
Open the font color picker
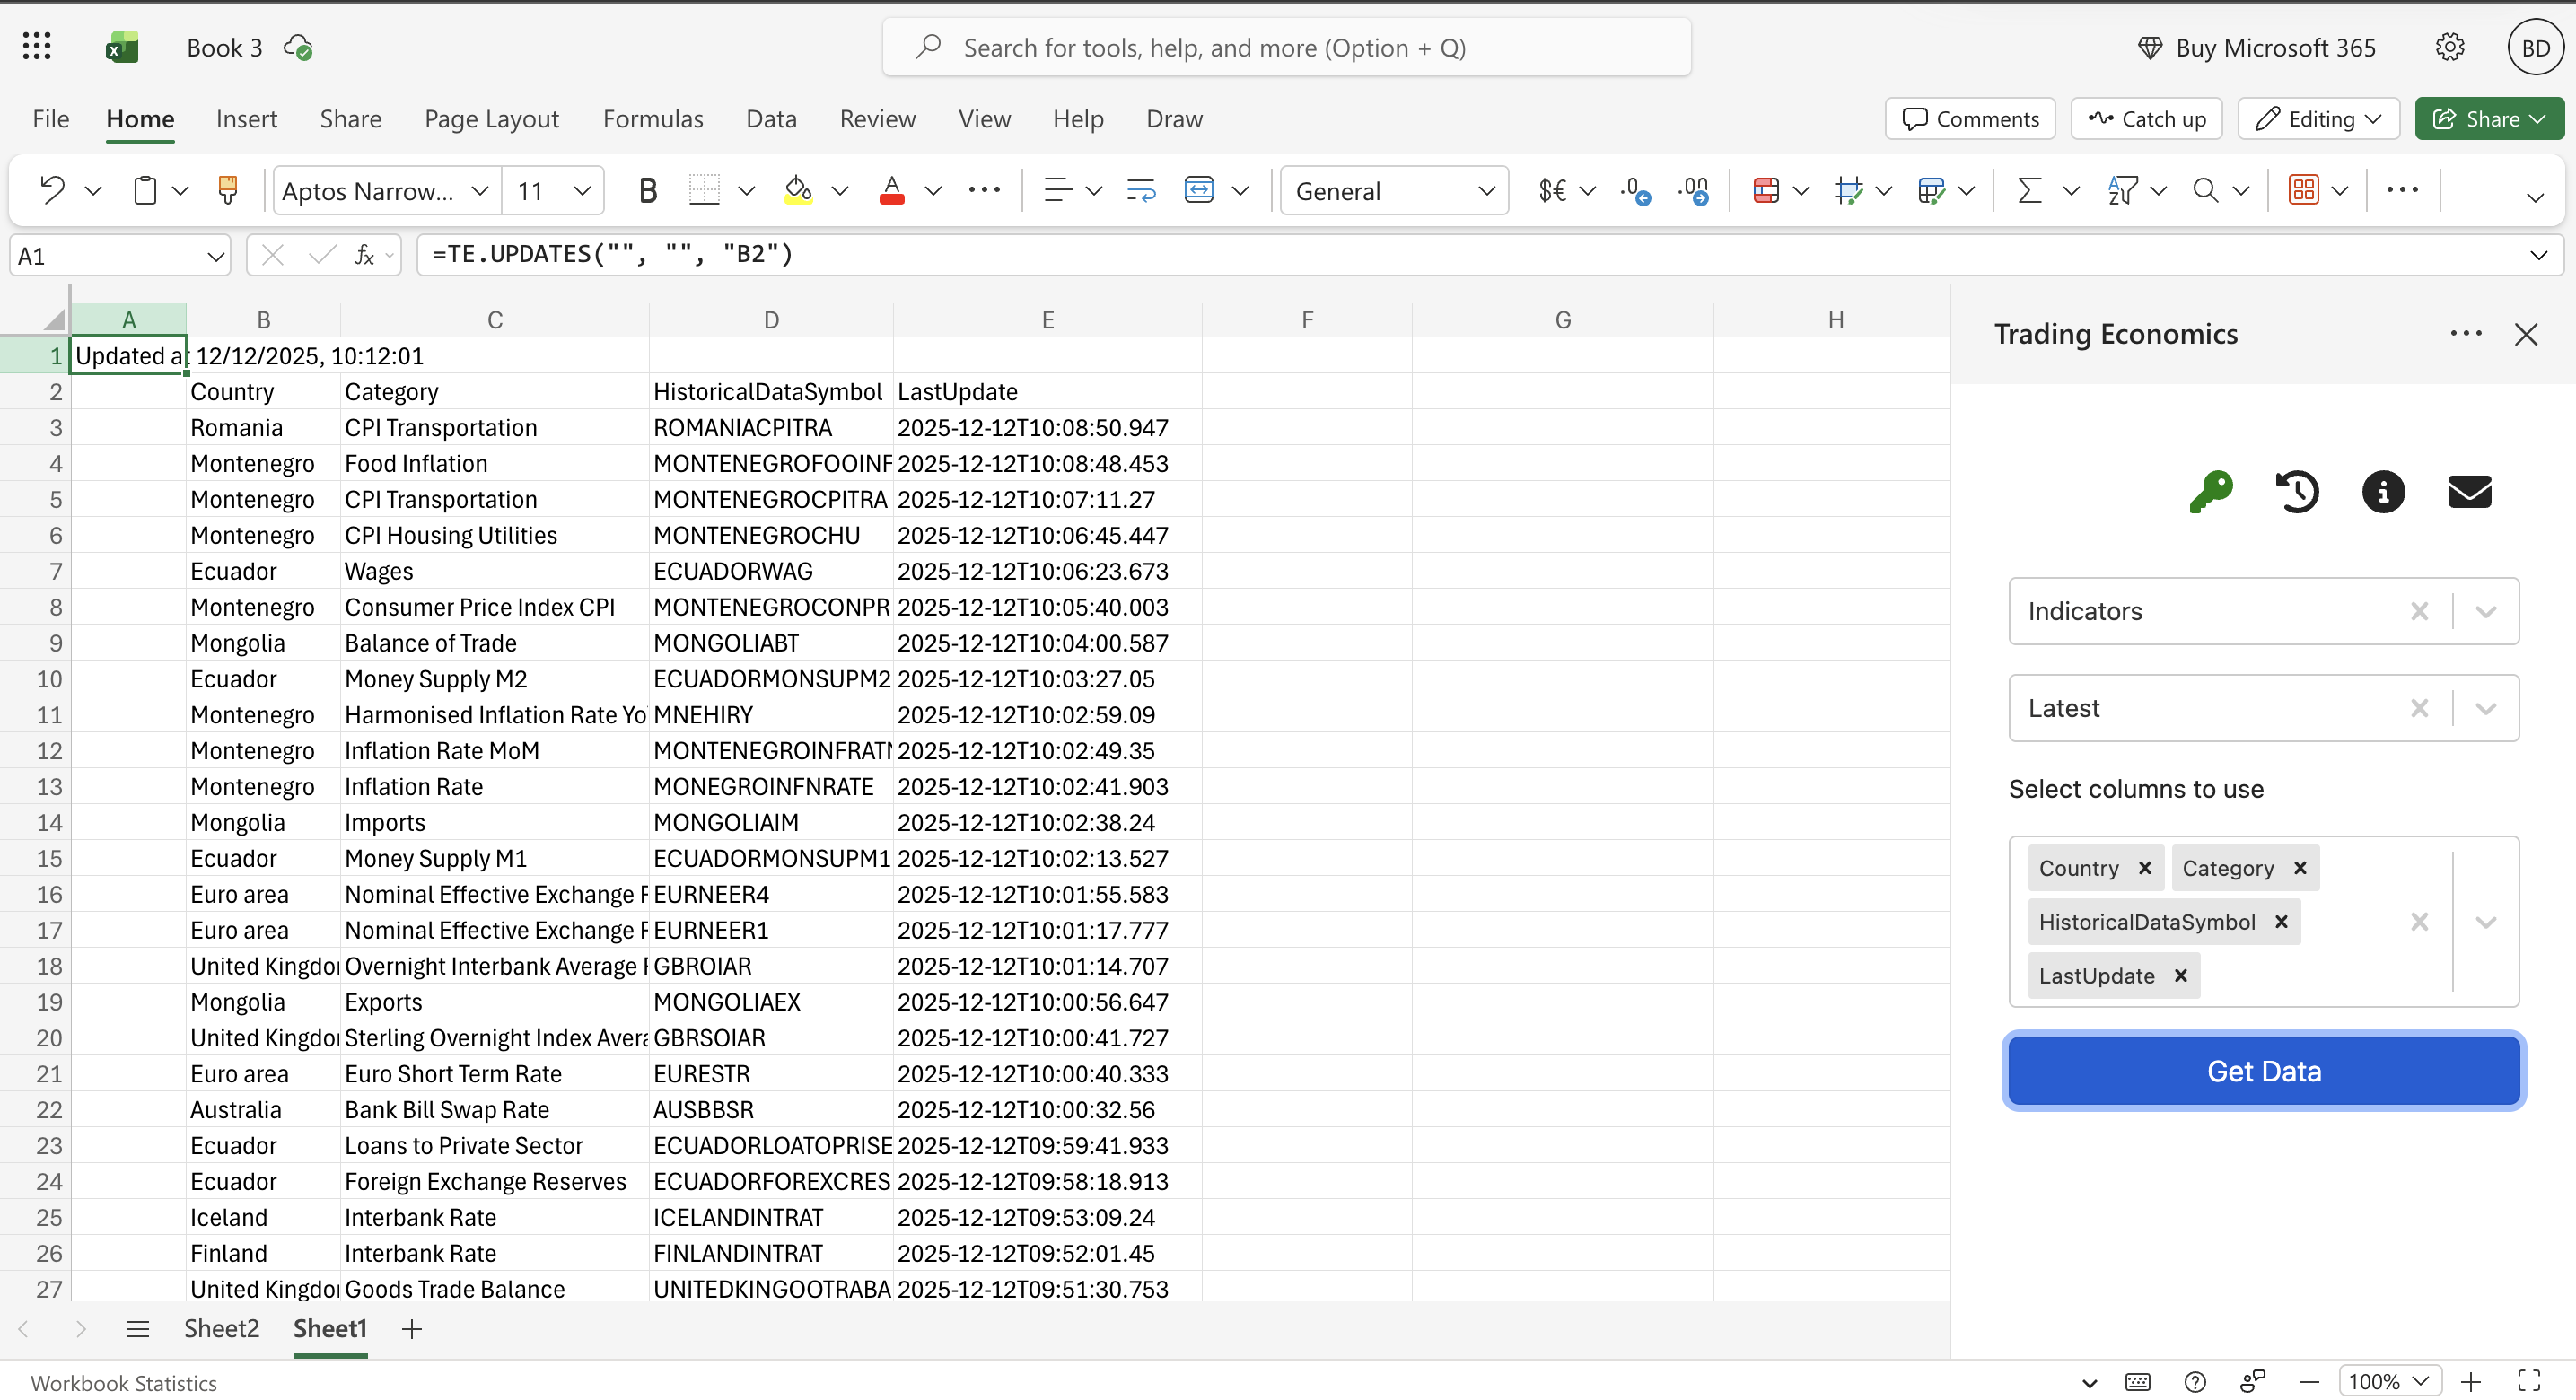tap(933, 190)
